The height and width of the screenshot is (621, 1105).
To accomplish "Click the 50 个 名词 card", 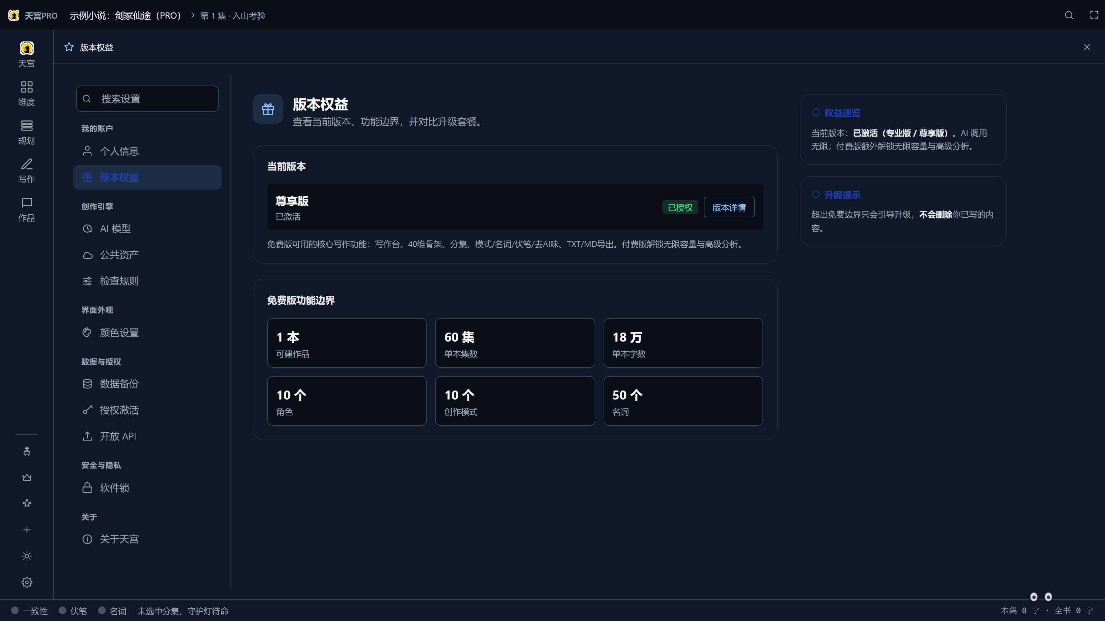I will (x=683, y=401).
